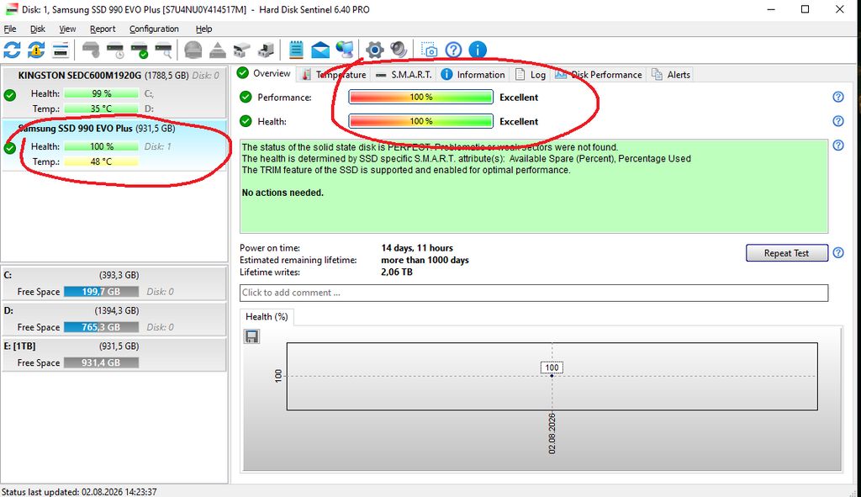Open the Report menu
This screenshot has height=497, width=861.
(103, 29)
